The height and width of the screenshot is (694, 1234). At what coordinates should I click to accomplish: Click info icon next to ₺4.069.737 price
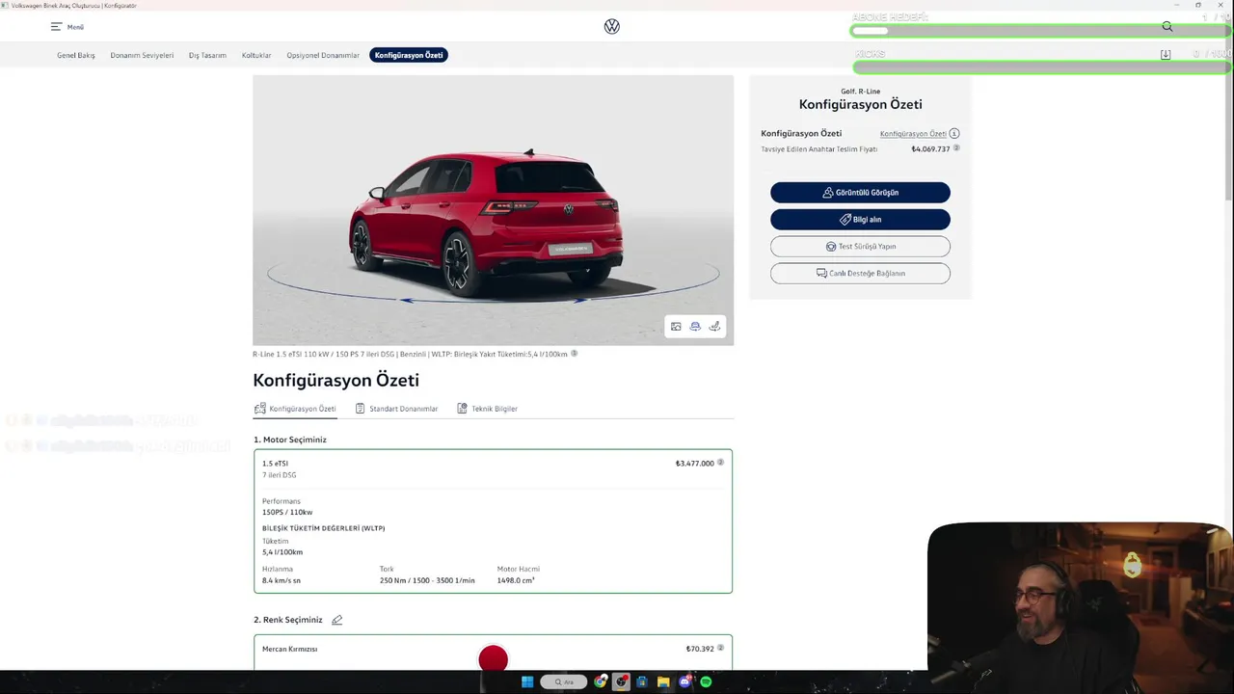pyautogui.click(x=956, y=148)
